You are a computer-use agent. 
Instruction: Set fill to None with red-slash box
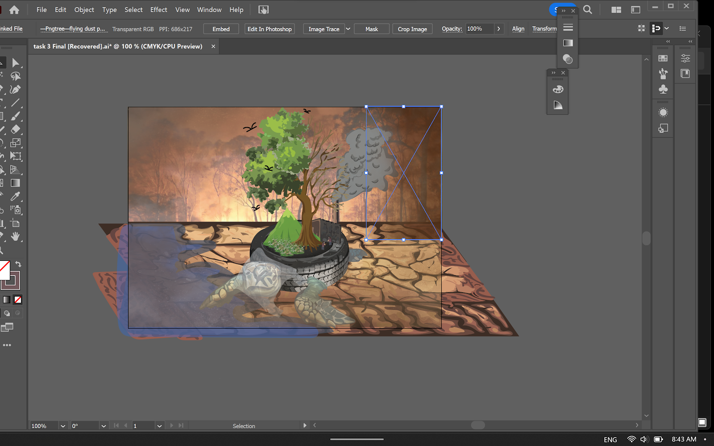tap(18, 300)
